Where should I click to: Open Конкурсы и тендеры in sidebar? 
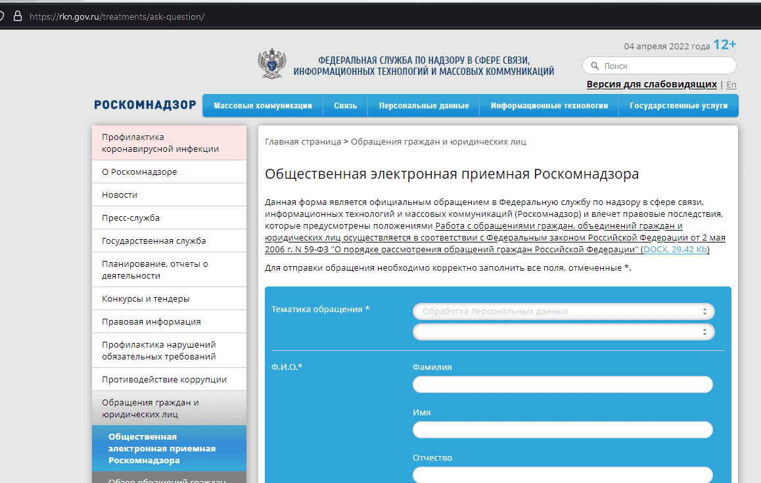tap(169, 298)
